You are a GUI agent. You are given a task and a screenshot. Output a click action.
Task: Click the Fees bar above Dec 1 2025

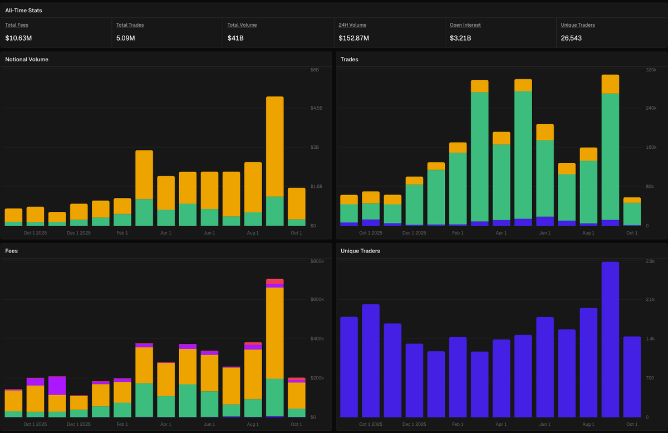tap(78, 406)
